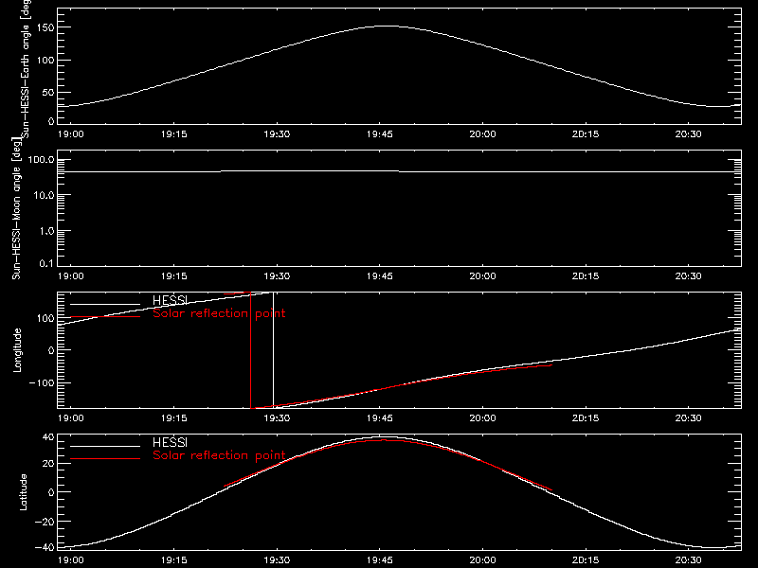The image size is (758, 568).
Task: Click the 150 tick on Earth angle plot
Action: tap(45, 28)
